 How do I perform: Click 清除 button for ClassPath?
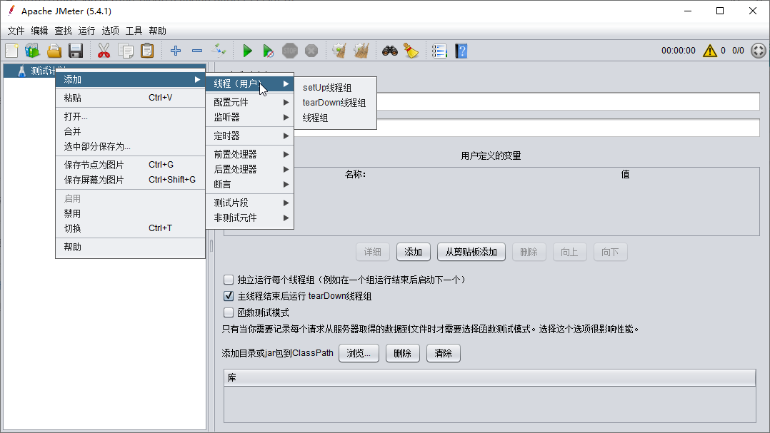443,353
